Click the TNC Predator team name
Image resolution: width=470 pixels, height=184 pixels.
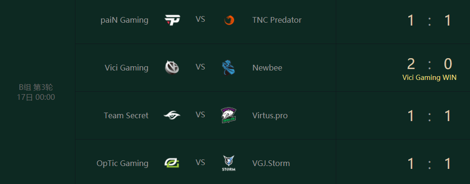[x=277, y=20]
